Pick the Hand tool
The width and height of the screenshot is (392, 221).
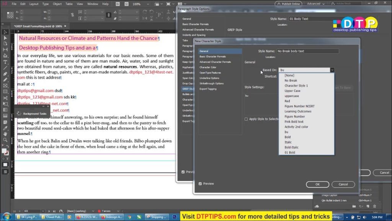(x=5, y=135)
